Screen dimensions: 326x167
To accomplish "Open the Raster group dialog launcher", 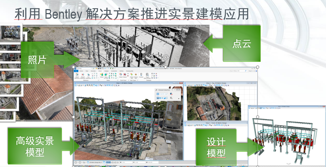I will click(117, 80).
